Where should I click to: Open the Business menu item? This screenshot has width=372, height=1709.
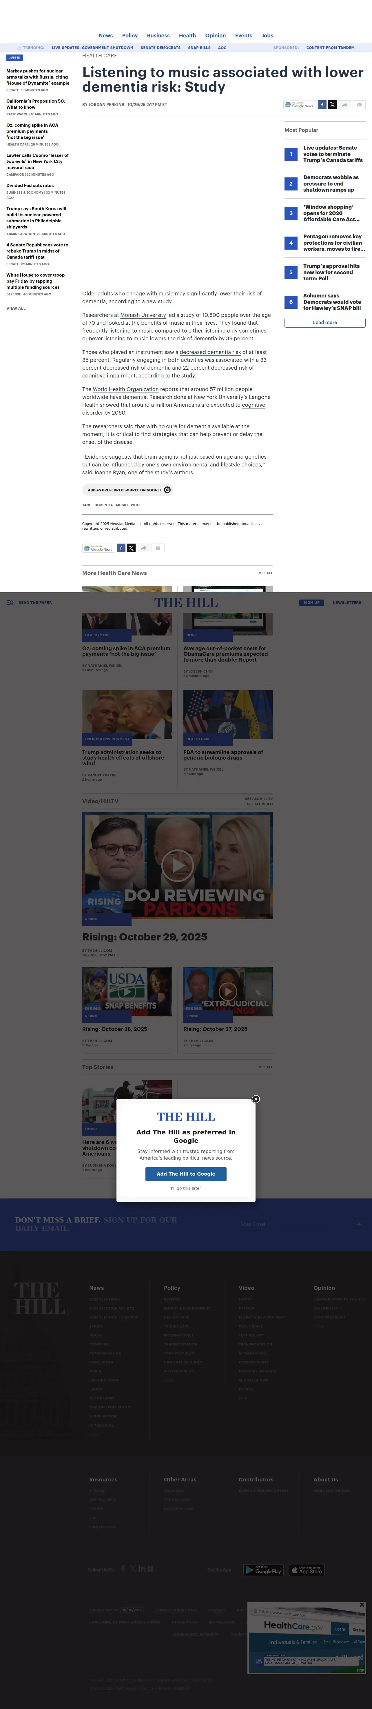(x=158, y=36)
